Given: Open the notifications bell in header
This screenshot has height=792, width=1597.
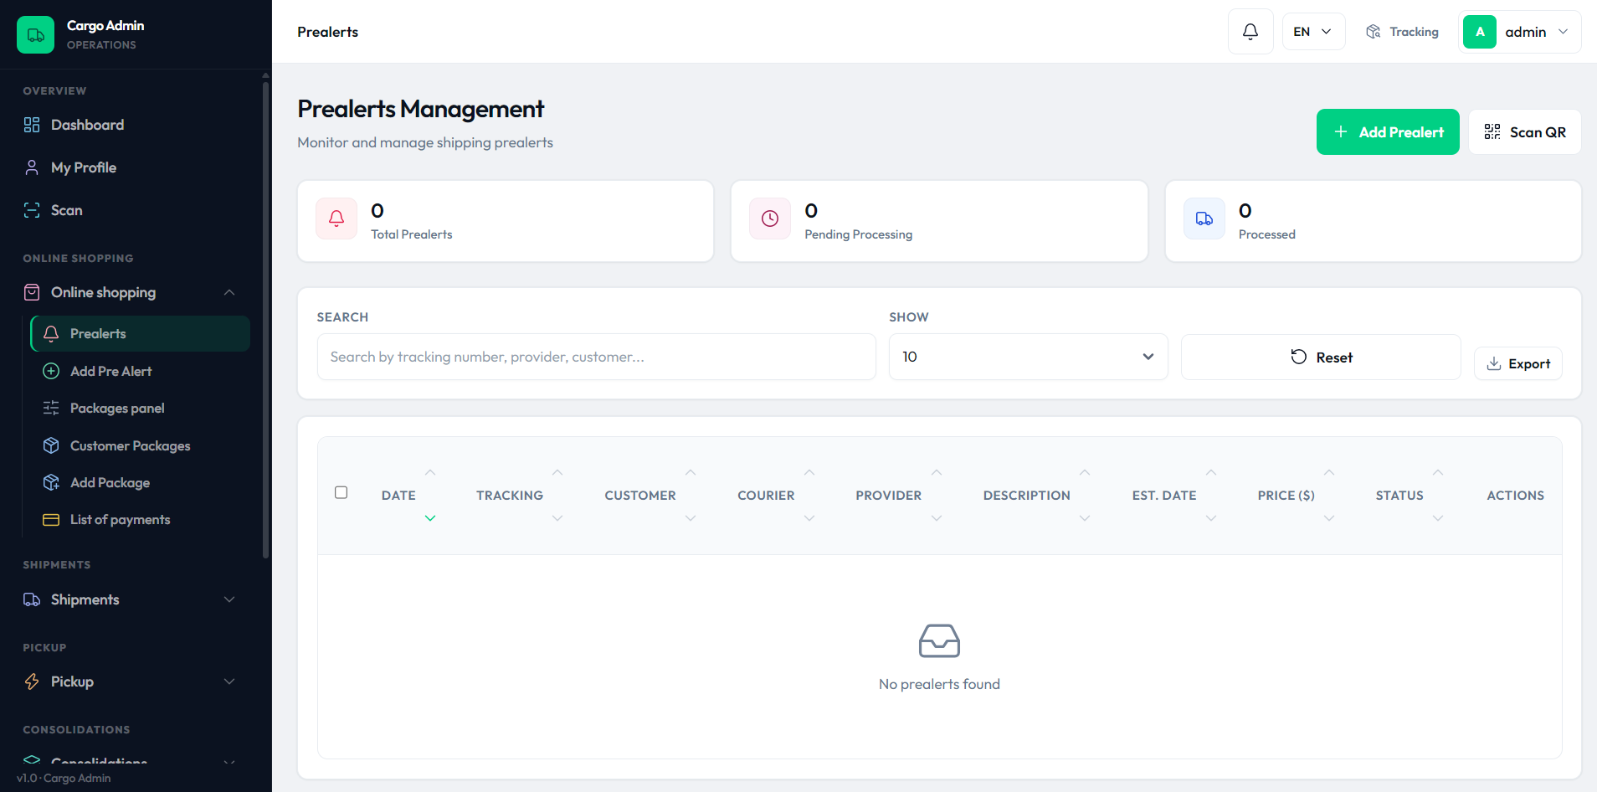Looking at the screenshot, I should pos(1250,32).
